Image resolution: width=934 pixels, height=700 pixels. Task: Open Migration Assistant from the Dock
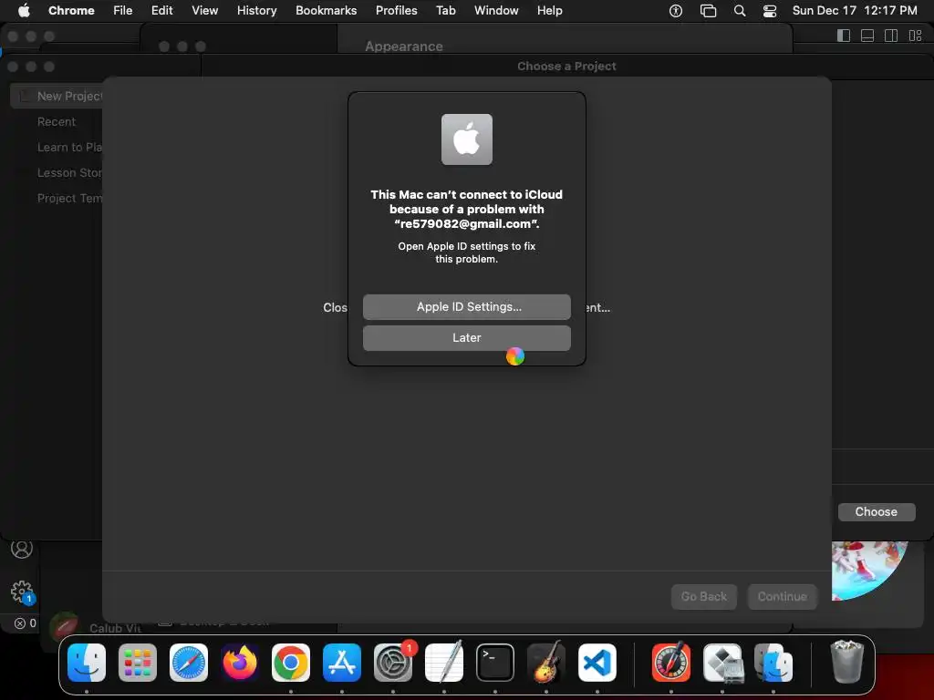click(773, 663)
